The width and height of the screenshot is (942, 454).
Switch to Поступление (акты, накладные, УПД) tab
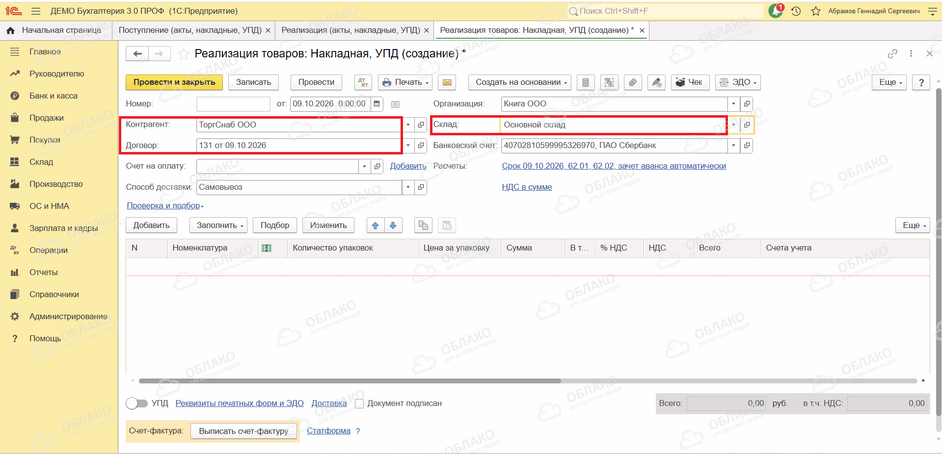tap(190, 30)
